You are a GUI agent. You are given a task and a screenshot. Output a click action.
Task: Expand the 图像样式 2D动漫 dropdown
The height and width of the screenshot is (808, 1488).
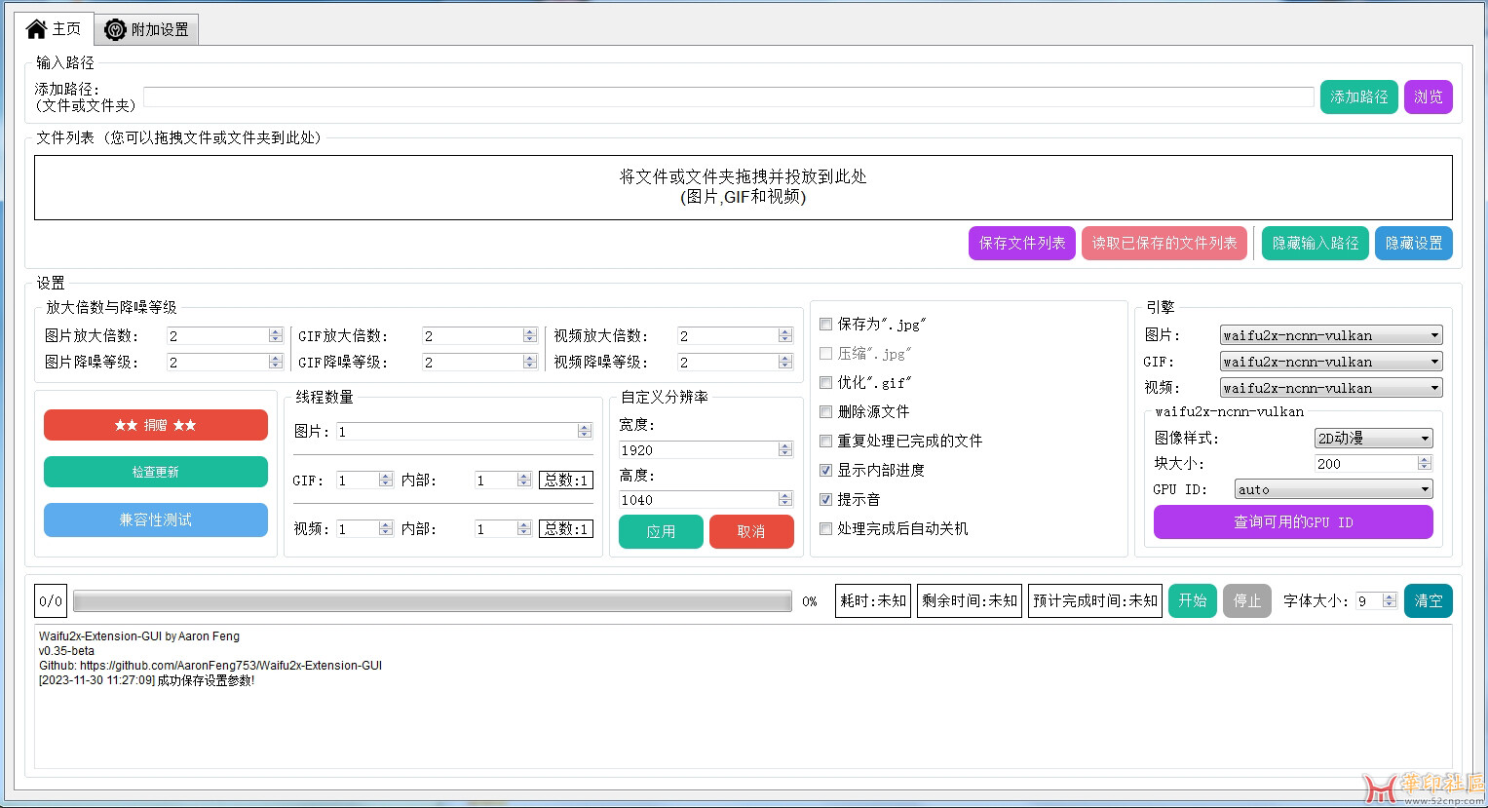coord(1373,439)
